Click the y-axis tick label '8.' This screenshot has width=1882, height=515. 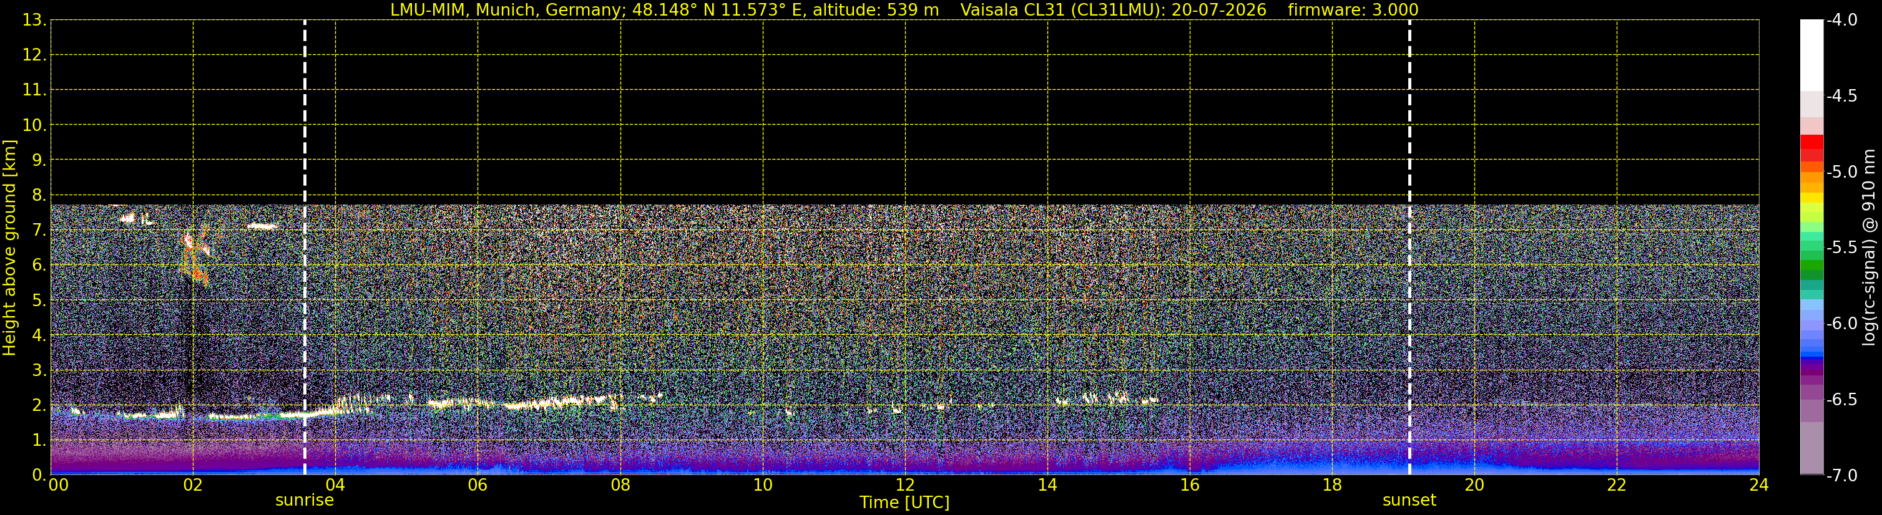coord(39,196)
